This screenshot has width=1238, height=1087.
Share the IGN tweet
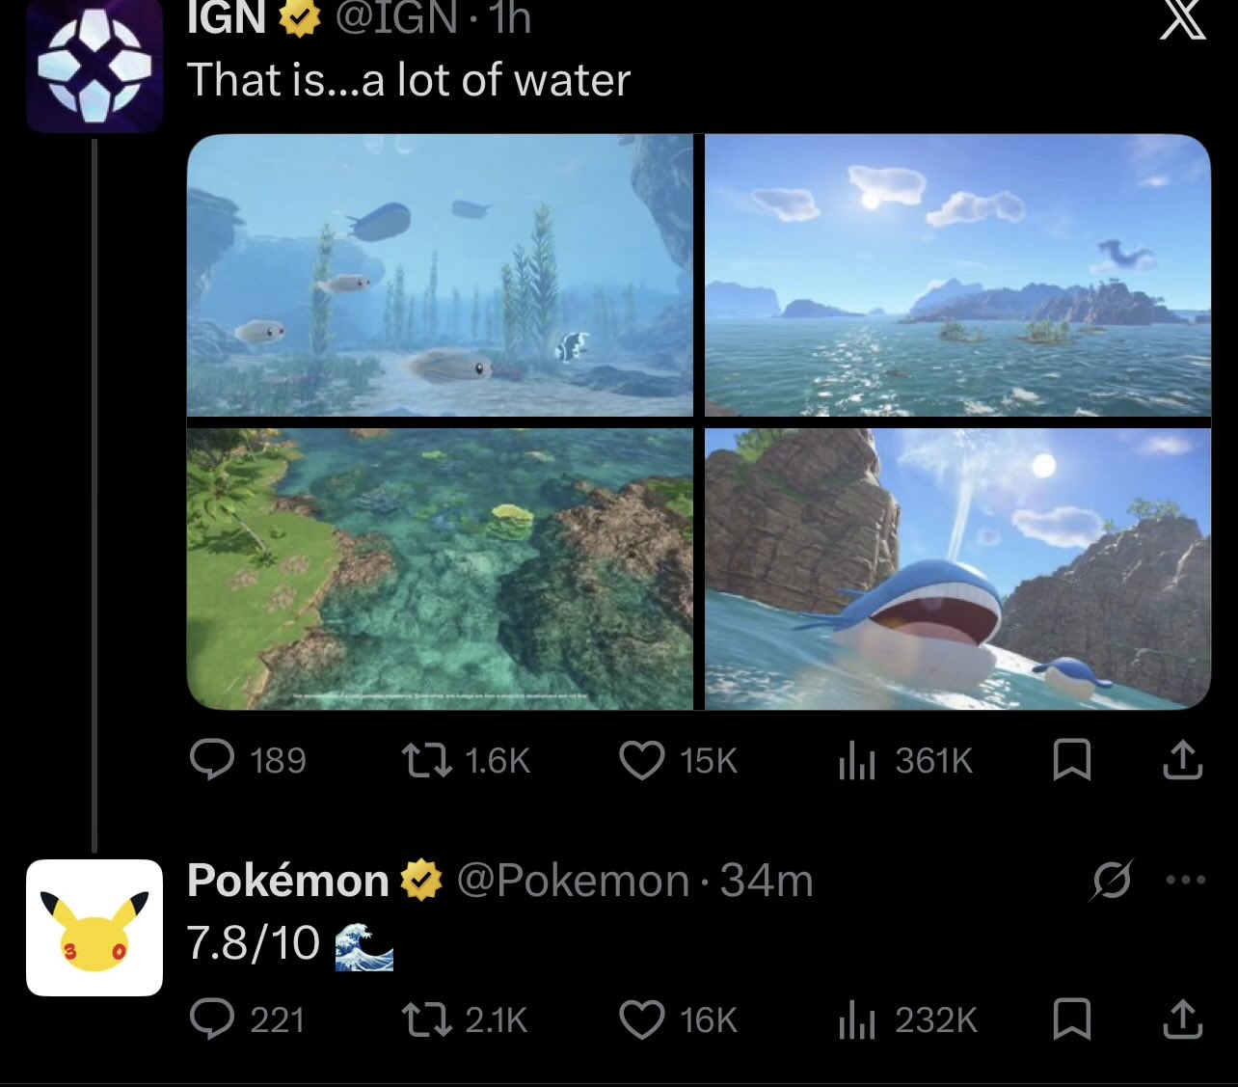click(x=1182, y=760)
